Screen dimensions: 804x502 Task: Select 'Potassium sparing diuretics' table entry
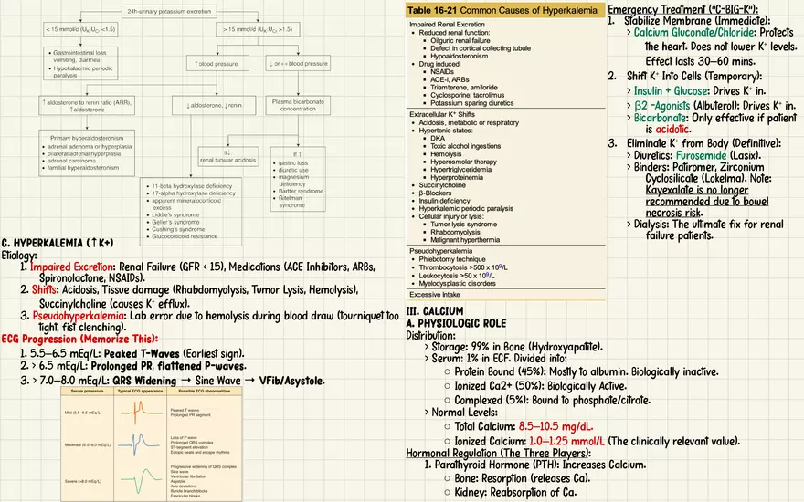coord(471,103)
